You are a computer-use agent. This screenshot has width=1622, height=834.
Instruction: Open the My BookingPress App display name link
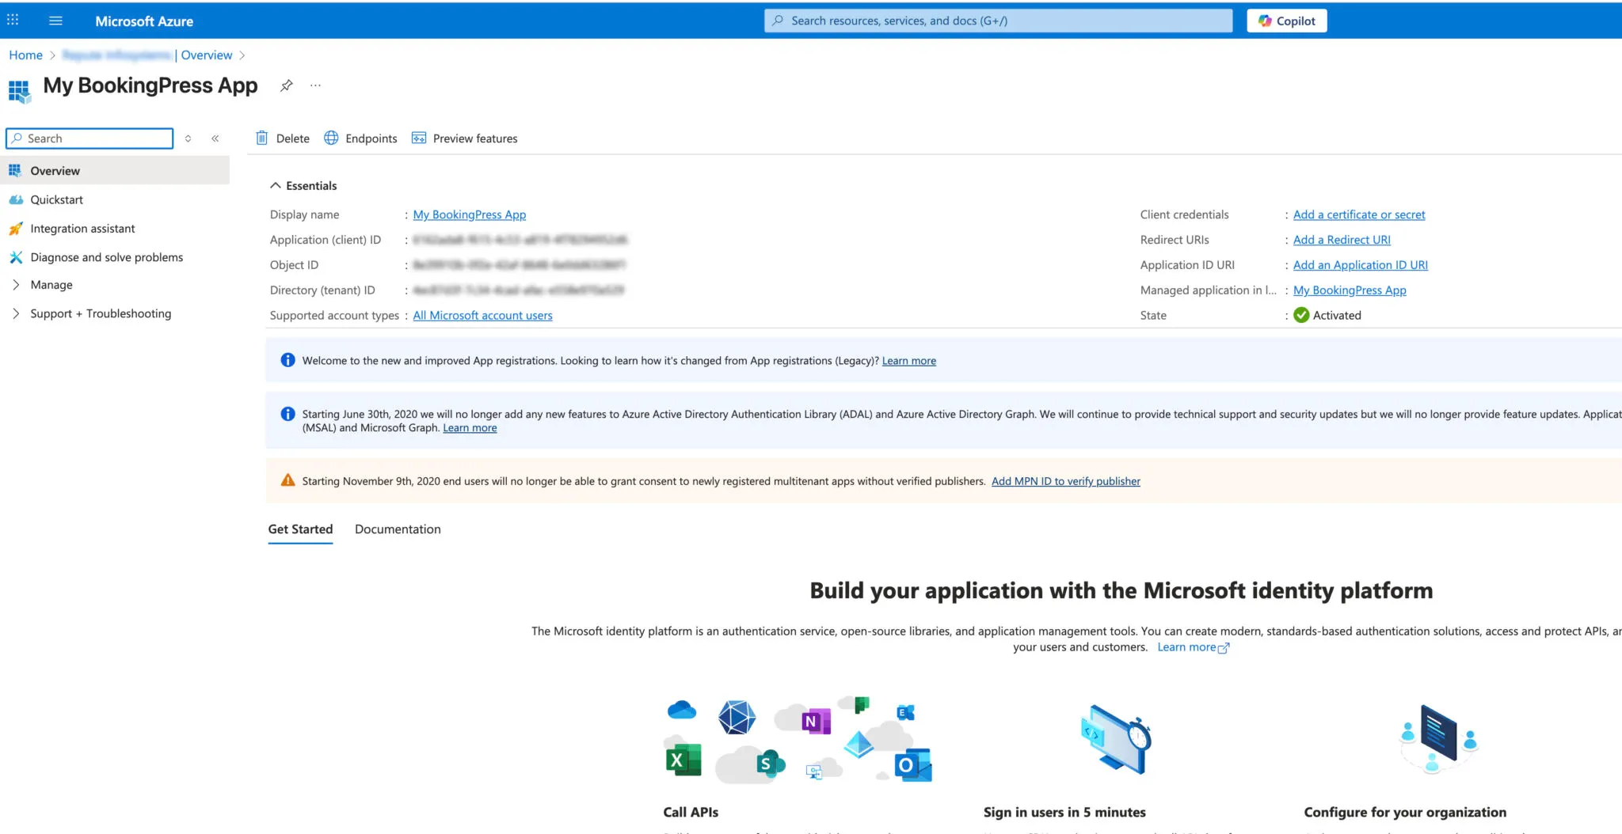469,214
